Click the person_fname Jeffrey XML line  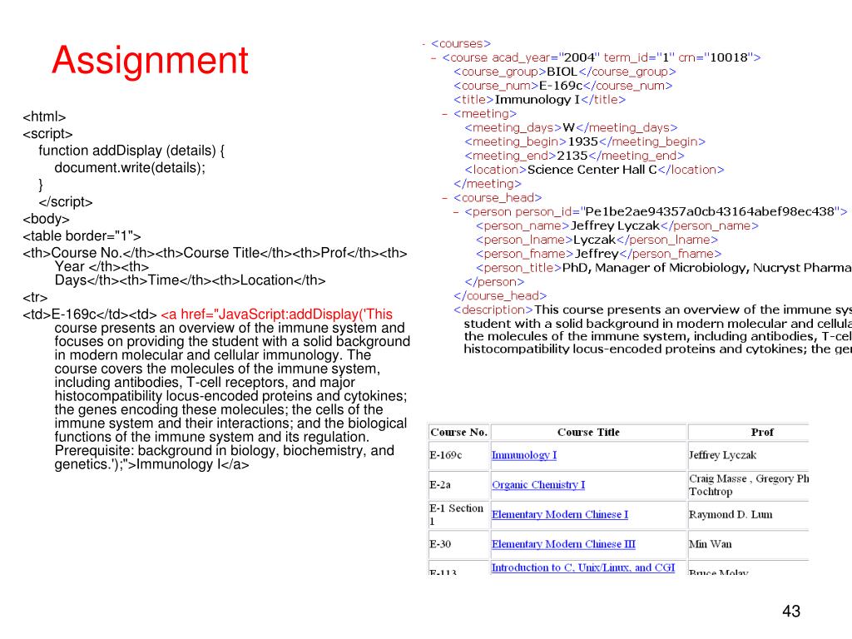pos(599,255)
